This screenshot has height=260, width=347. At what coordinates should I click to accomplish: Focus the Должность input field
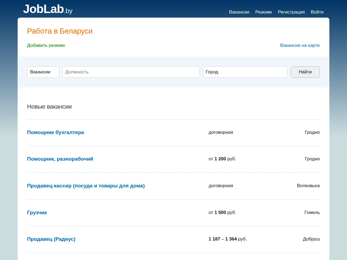coord(131,72)
